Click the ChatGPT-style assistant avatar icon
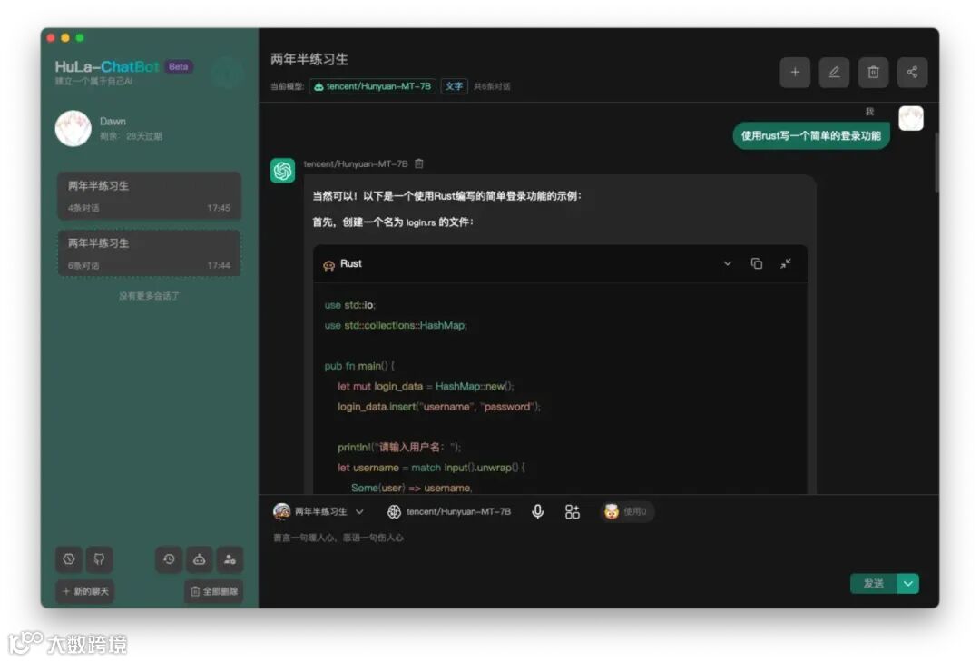 [x=282, y=170]
